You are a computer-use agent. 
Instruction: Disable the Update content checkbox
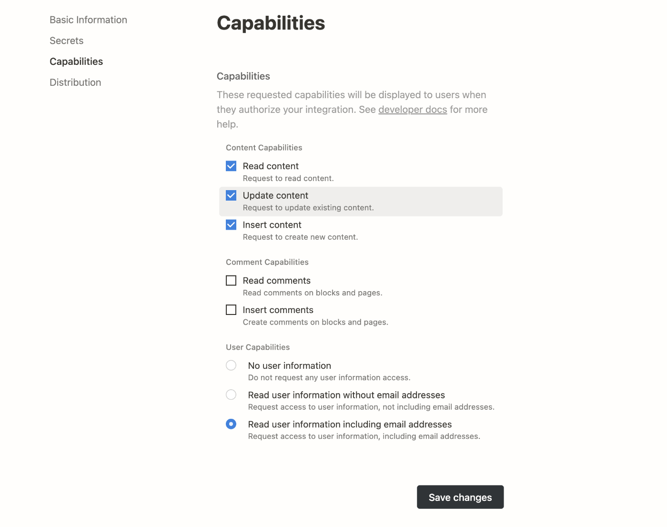231,195
